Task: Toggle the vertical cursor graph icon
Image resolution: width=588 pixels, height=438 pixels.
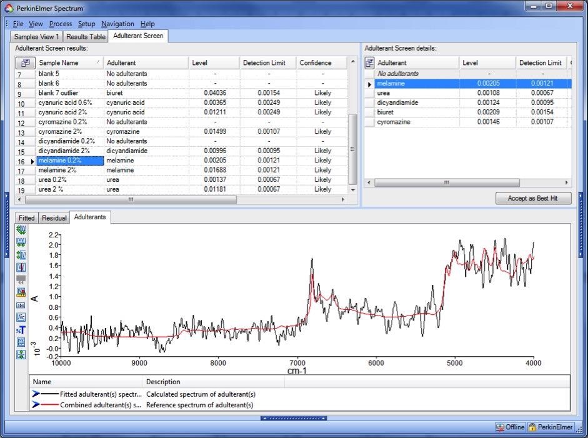Action: (21, 267)
